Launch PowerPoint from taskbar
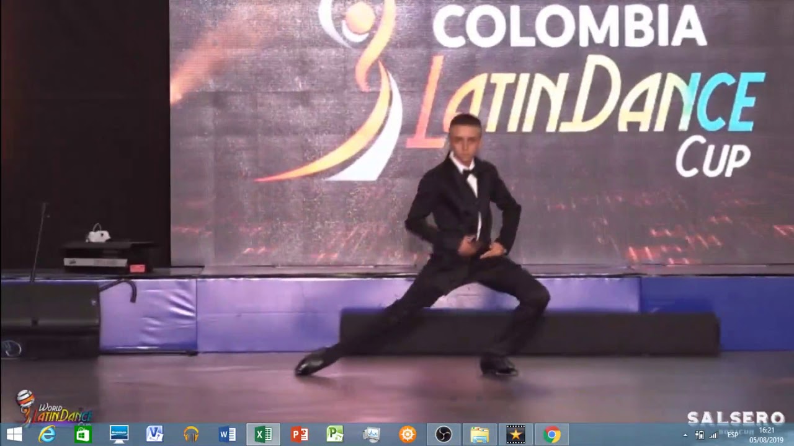794x446 pixels. 300,434
